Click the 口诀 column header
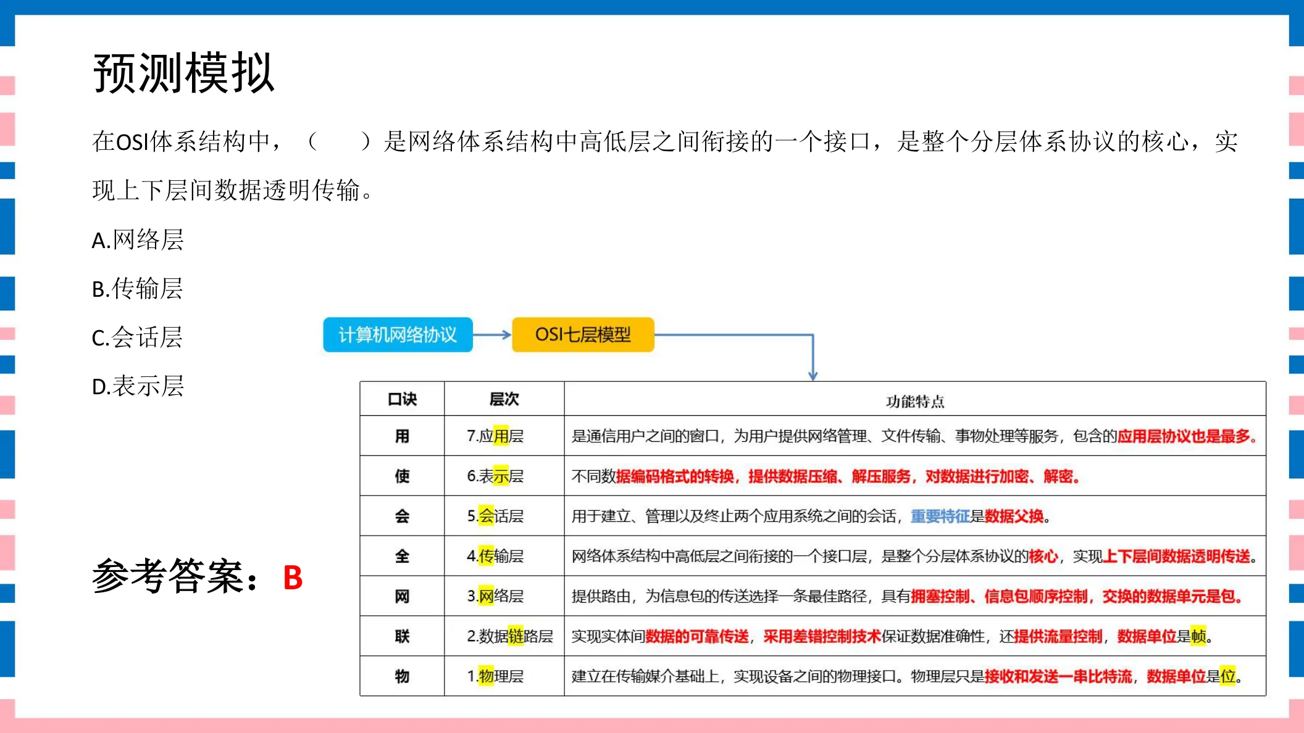 (402, 399)
